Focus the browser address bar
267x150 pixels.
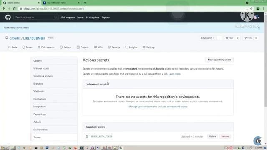(133, 9)
